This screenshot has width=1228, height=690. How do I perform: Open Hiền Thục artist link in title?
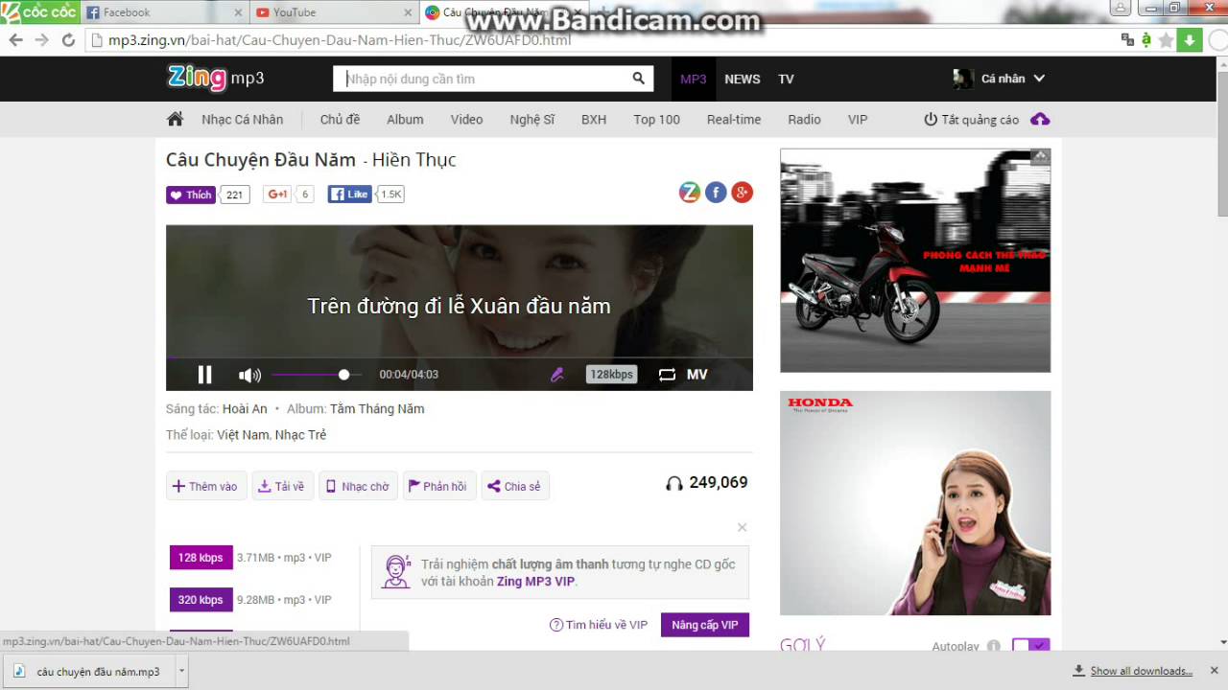[x=414, y=160]
